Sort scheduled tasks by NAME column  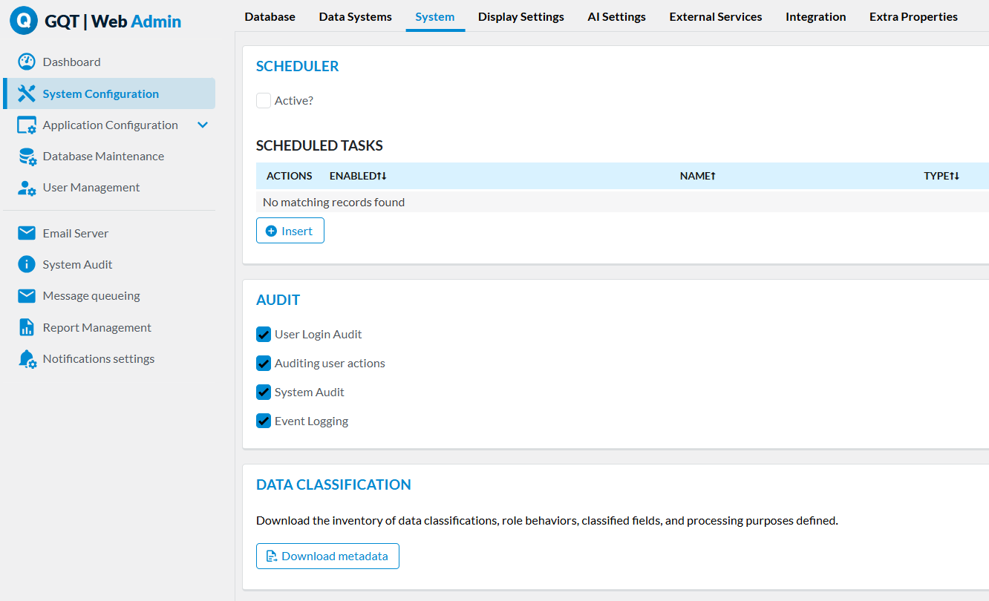point(697,176)
